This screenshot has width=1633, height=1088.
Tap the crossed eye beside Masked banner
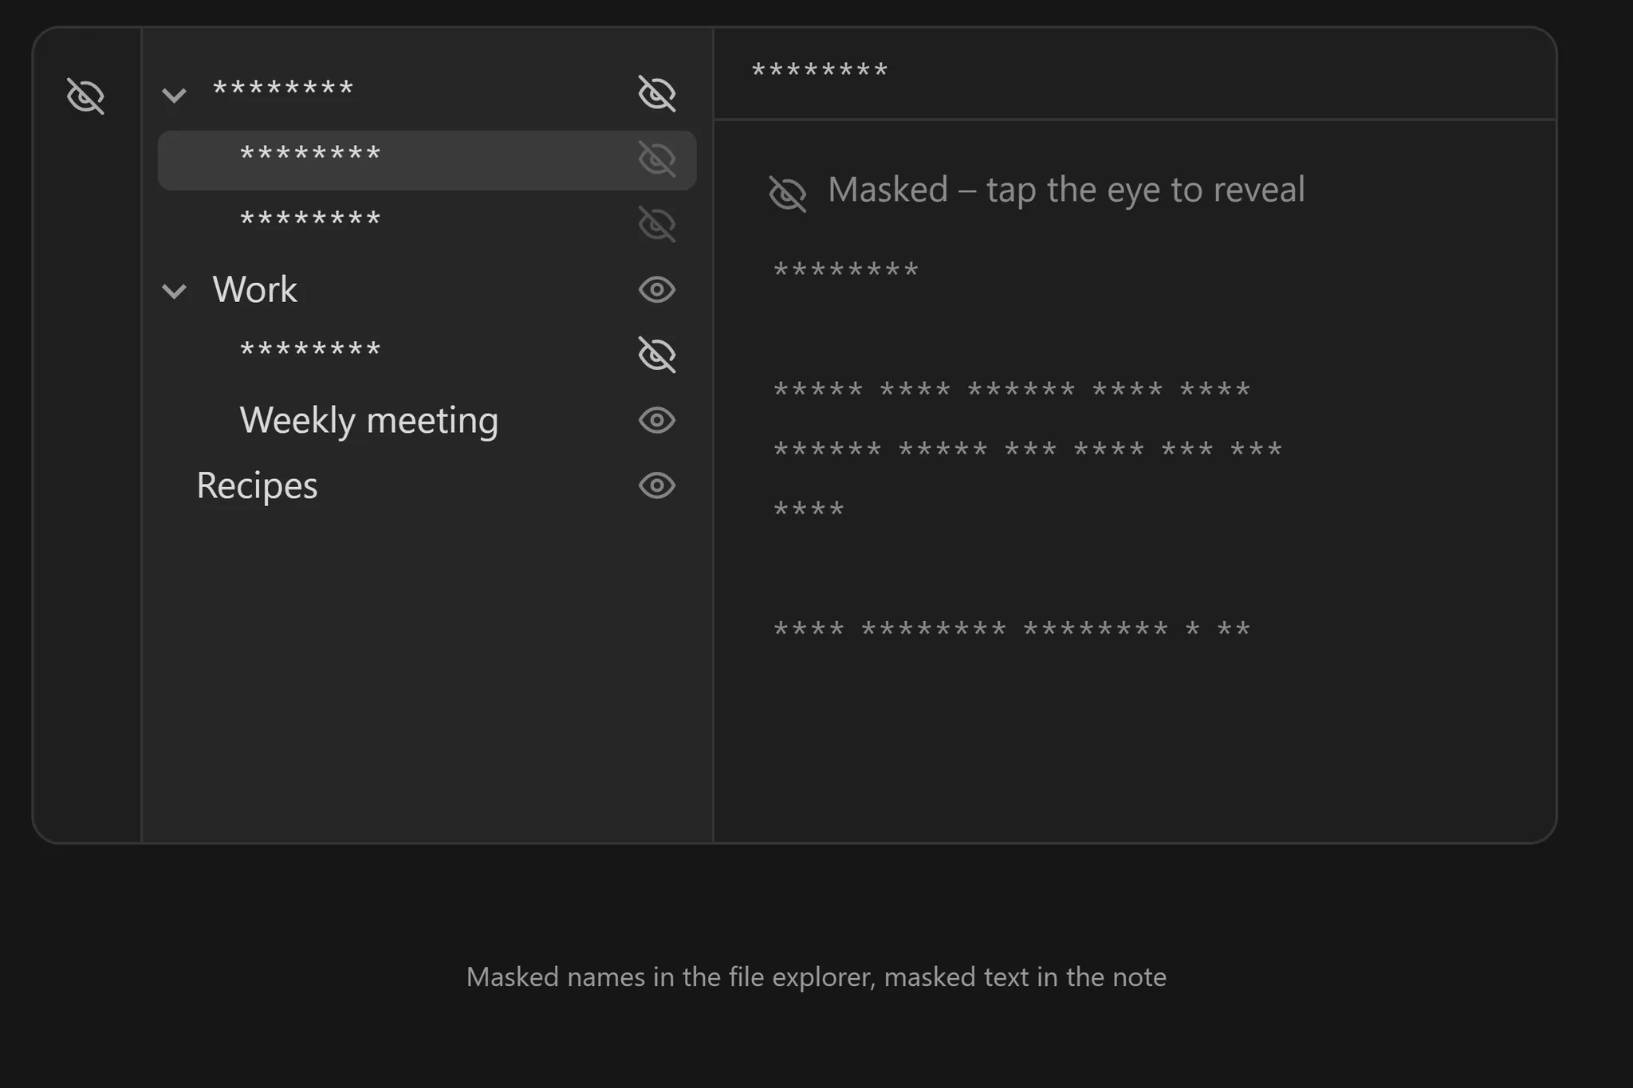click(787, 194)
